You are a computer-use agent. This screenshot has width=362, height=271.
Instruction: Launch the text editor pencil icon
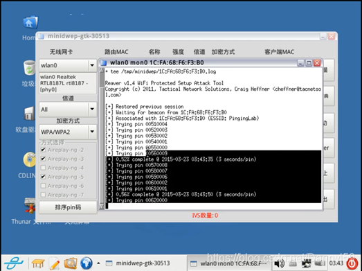55,263
